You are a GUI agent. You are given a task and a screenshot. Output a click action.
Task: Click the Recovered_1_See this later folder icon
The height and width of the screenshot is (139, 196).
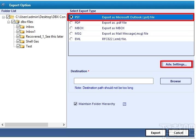click(x=22, y=37)
